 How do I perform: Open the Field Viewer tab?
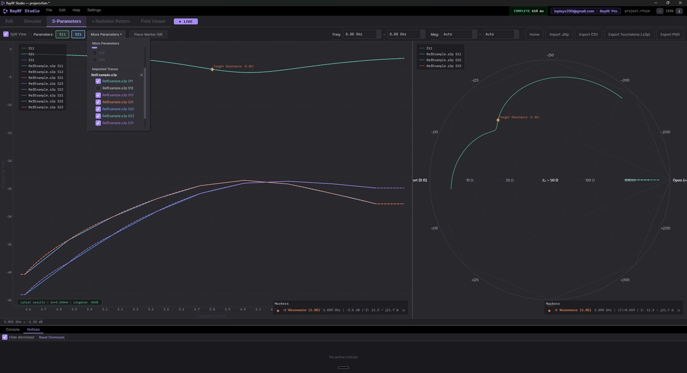click(x=153, y=21)
